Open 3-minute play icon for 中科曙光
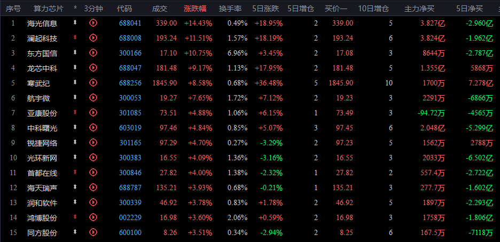Image resolution: width=500 pixels, height=242 pixels. (93, 128)
